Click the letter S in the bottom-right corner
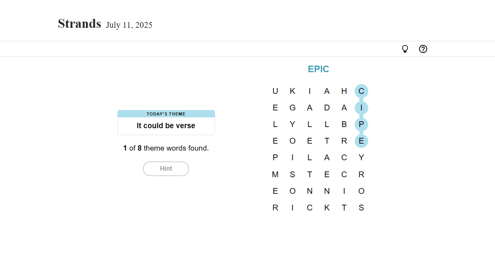This screenshot has height=278, width=495. pyautogui.click(x=361, y=208)
